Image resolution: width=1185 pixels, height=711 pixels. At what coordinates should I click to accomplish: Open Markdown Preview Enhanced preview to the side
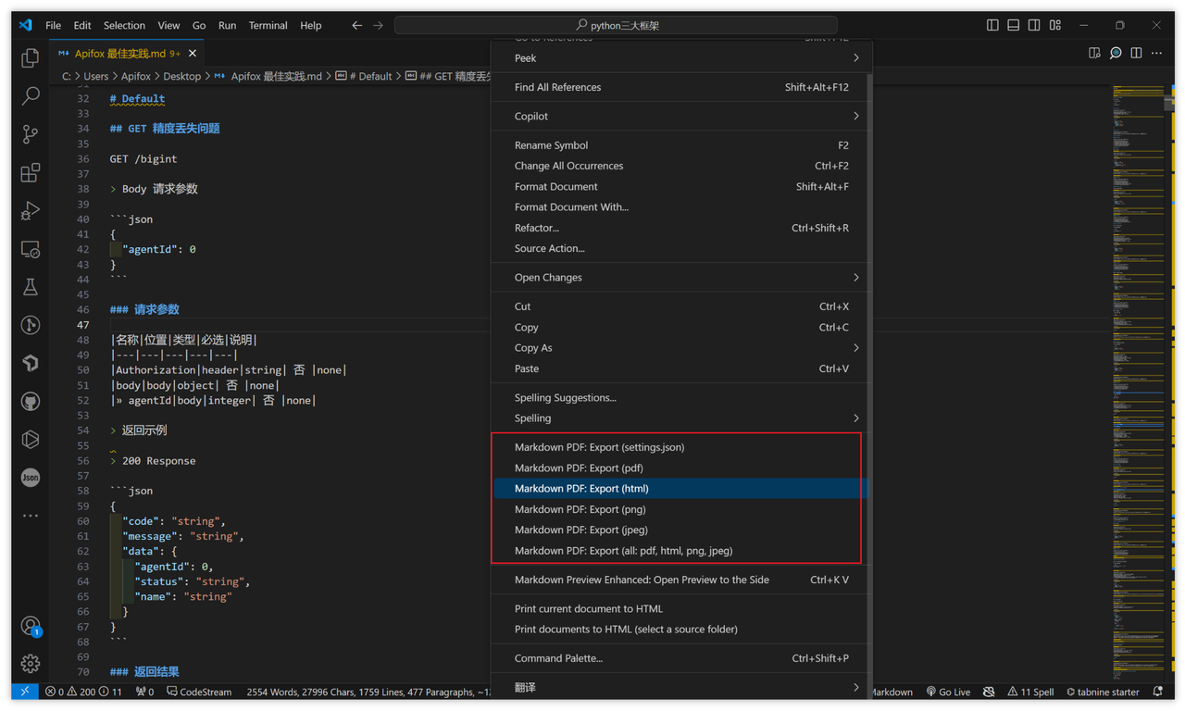tap(679, 580)
